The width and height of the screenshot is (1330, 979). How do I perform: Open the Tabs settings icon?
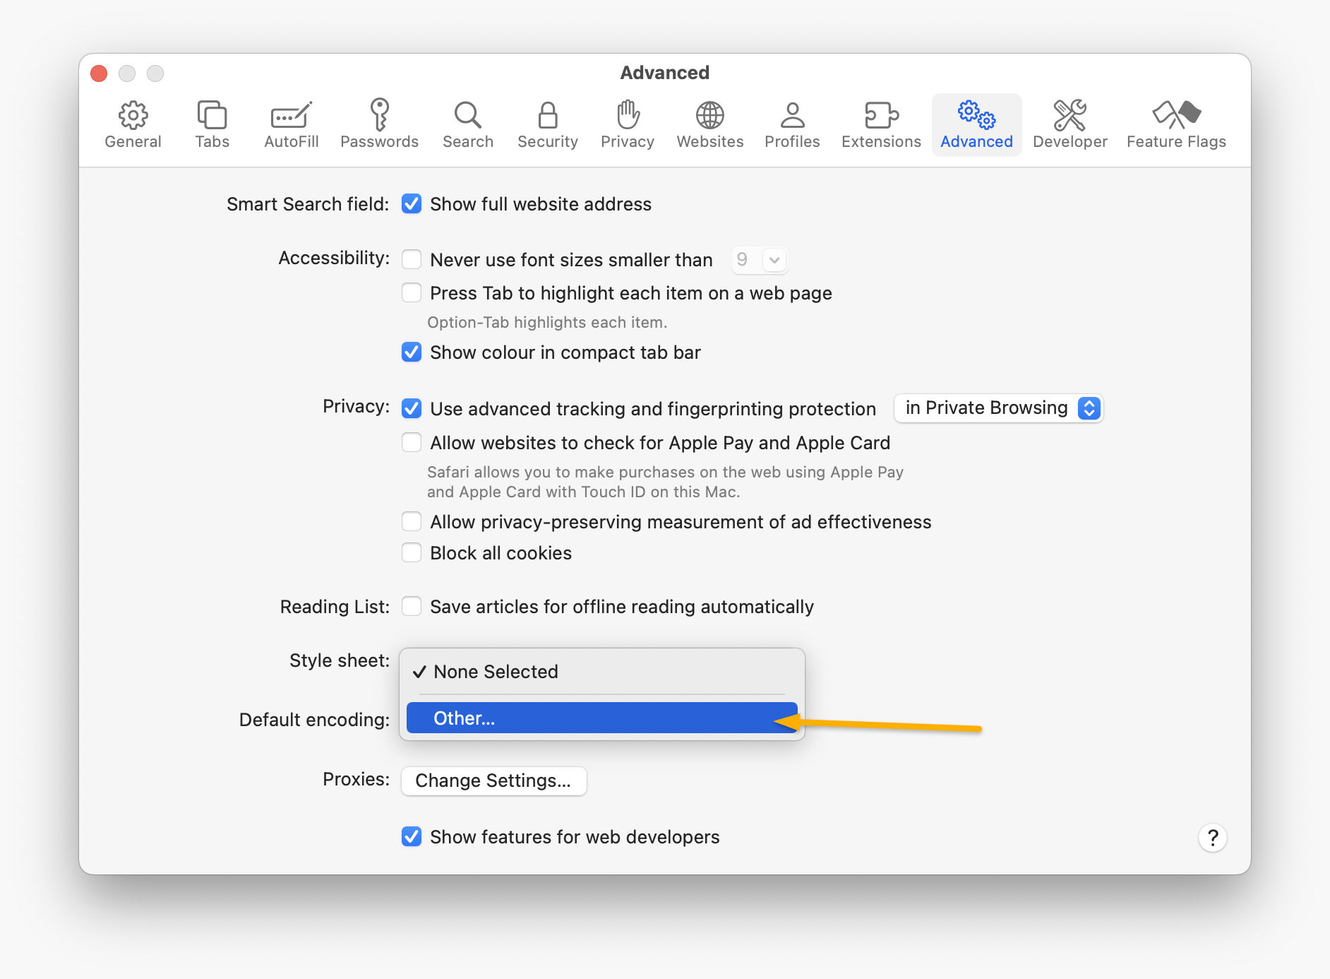pos(212,115)
